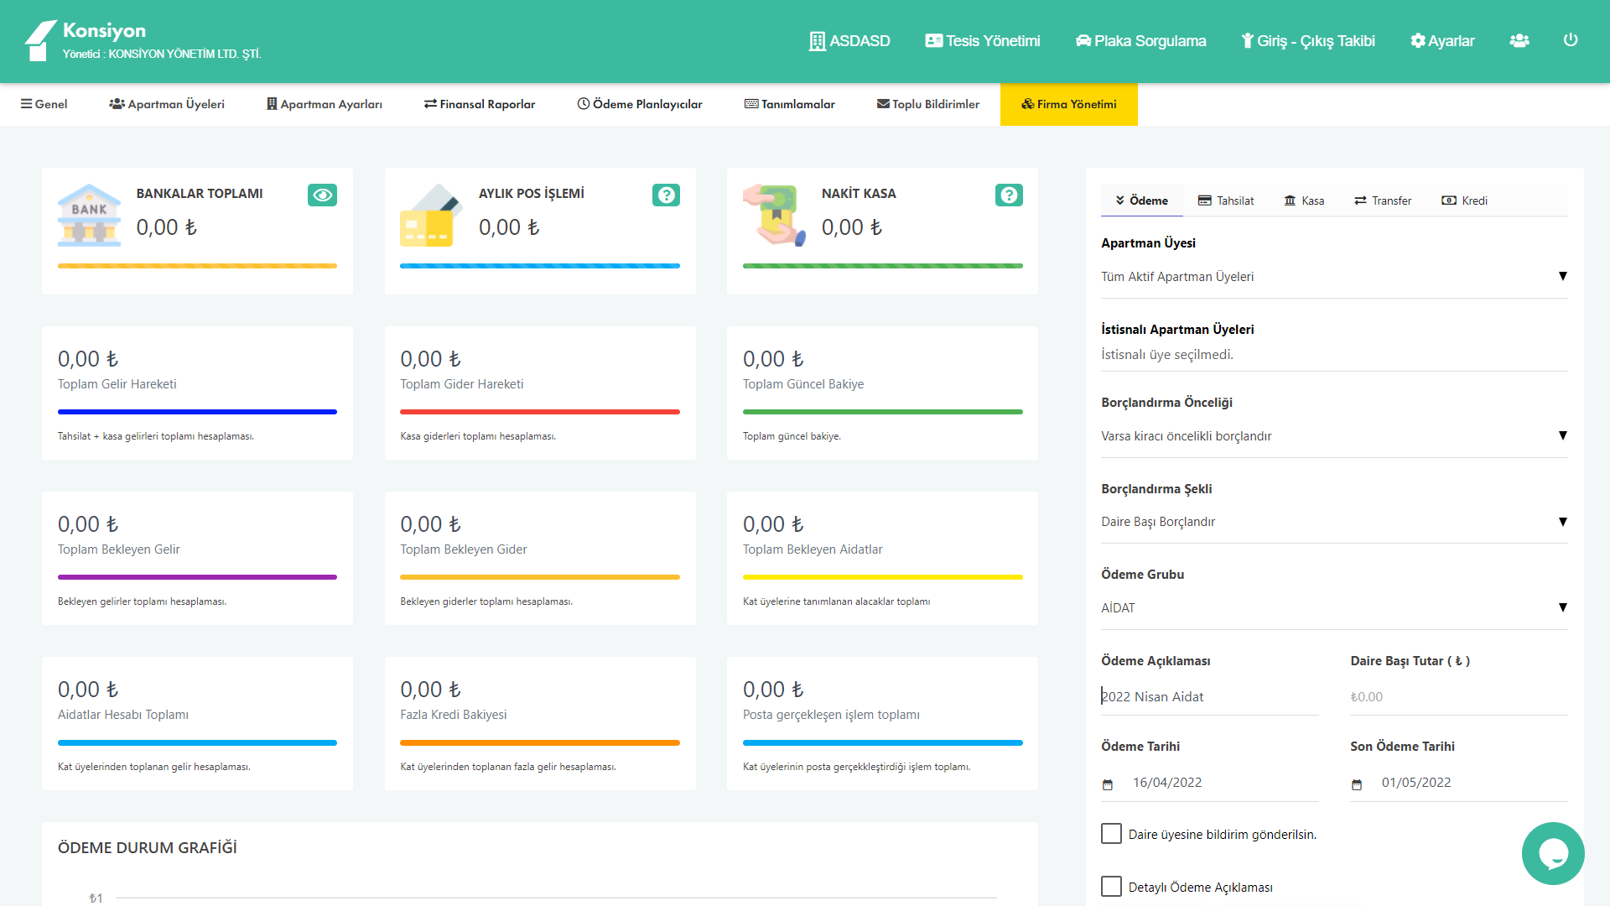Check the Detaylı Ödeme Açıklaması box
Viewport: 1610px width, 906px height.
point(1111,887)
